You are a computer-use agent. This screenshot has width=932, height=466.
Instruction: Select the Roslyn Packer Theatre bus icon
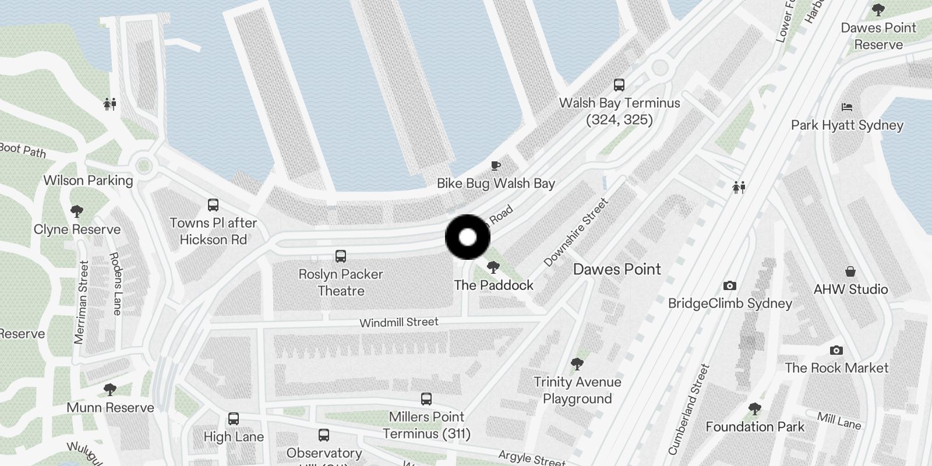(x=341, y=256)
